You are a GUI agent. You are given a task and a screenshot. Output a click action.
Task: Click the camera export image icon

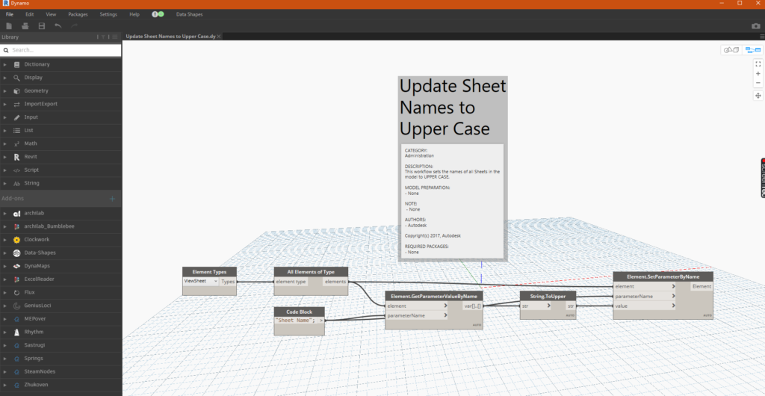pyautogui.click(x=756, y=26)
